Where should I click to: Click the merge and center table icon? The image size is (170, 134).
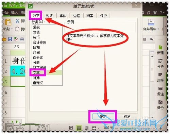(151, 22)
